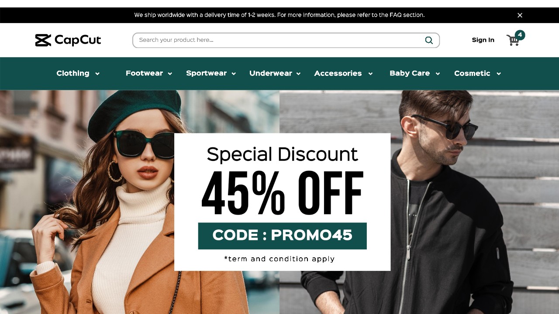The height and width of the screenshot is (314, 559).
Task: Open the Clothing menu item
Action: tap(73, 73)
